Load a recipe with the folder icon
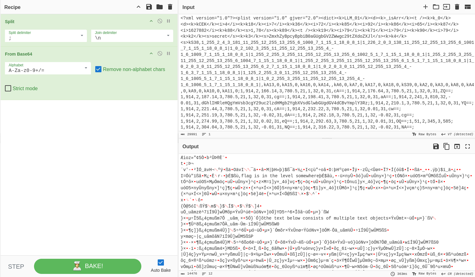 coord(160,7)
